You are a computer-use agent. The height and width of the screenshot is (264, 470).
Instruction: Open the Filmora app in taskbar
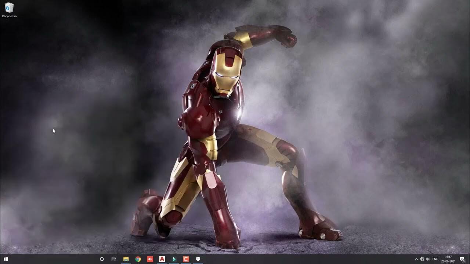(x=174, y=259)
